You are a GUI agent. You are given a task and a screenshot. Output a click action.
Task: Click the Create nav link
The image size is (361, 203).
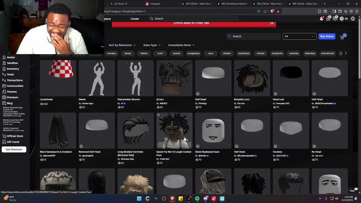click(135, 19)
